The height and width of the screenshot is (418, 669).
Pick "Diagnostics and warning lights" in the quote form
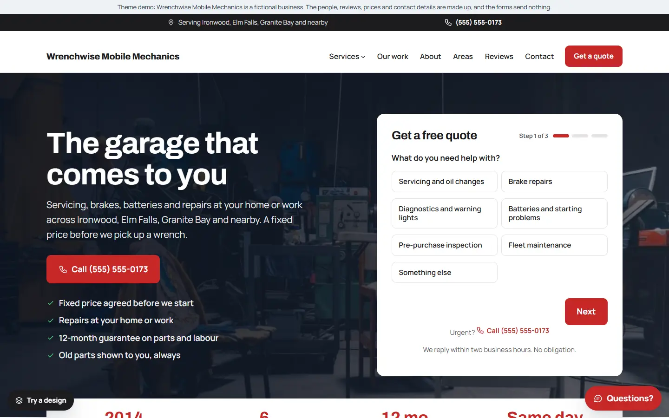pyautogui.click(x=445, y=213)
